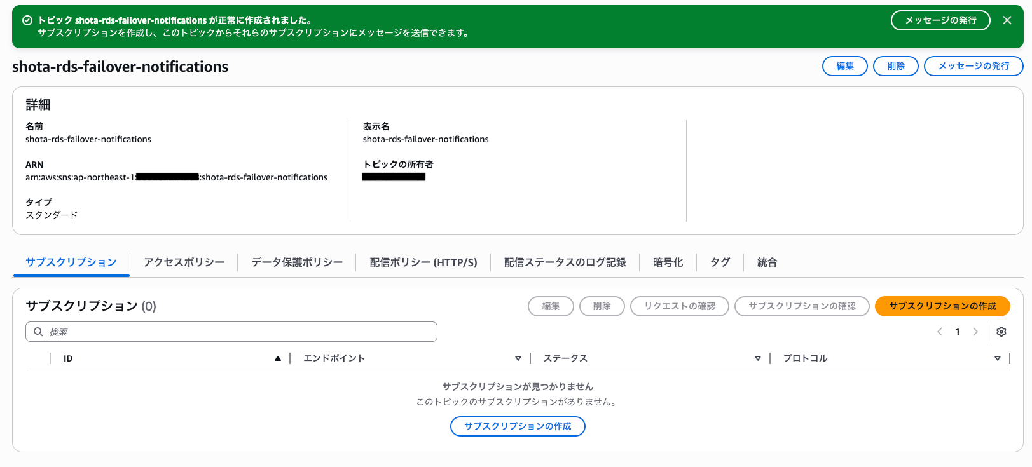The image size is (1032, 467).
Task: Click the search magnifier icon
Action: [38, 332]
